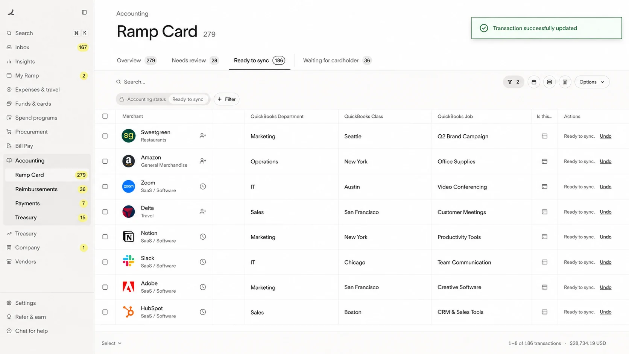
Task: Open the card icon in Slack row
Action: pos(544,262)
